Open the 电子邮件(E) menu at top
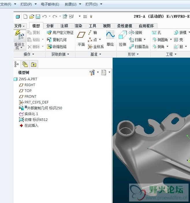 50,4
